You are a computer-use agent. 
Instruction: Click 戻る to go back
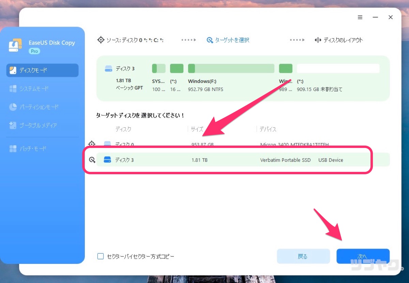click(303, 256)
